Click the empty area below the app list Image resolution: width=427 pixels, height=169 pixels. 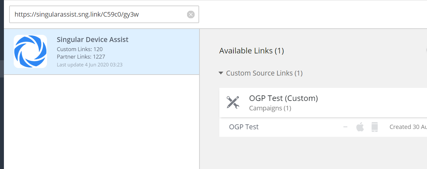101,124
